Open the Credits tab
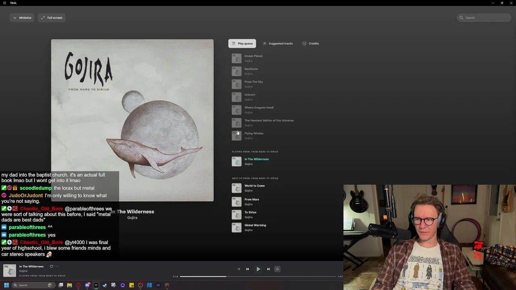This screenshot has width=516, height=290. [x=311, y=43]
